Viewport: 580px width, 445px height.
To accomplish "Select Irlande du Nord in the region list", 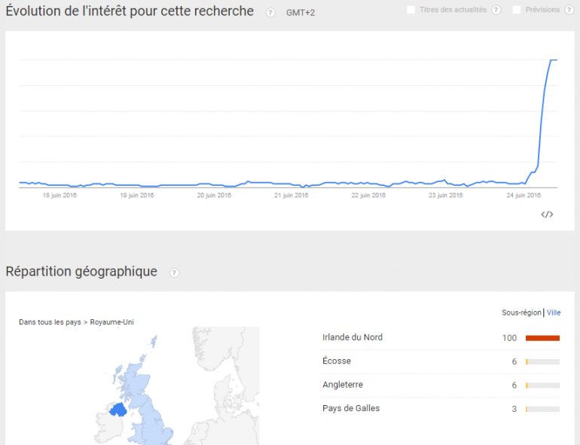I will tap(353, 337).
